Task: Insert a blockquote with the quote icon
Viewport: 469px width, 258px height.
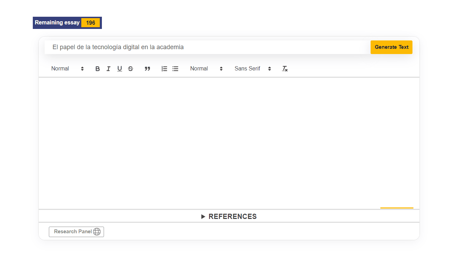Action: 147,69
